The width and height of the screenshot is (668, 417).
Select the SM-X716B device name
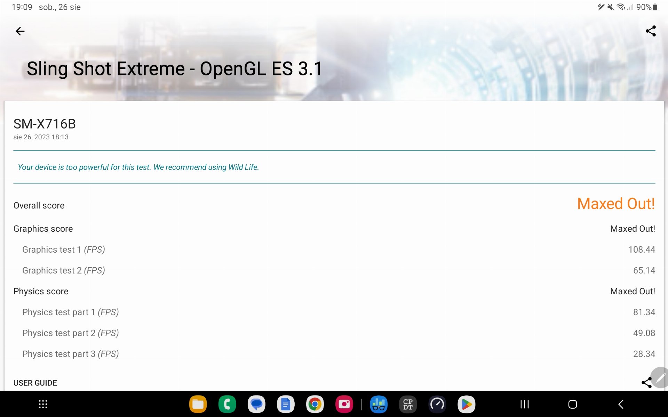45,124
